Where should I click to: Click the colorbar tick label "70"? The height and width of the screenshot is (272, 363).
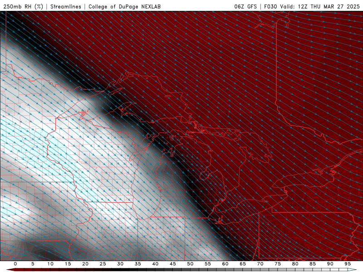[260, 264]
